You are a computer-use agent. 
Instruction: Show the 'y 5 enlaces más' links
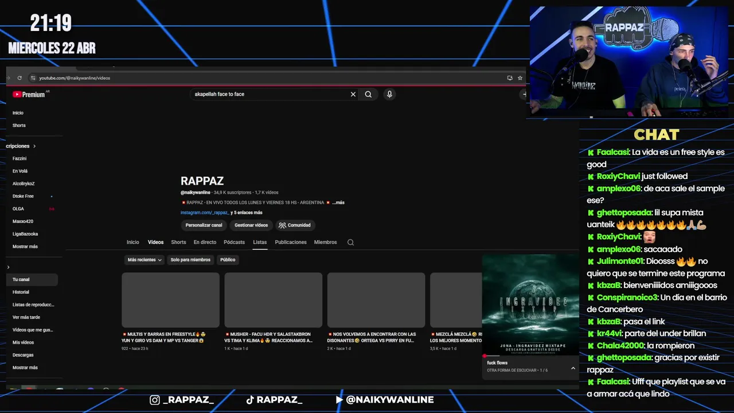point(247,213)
